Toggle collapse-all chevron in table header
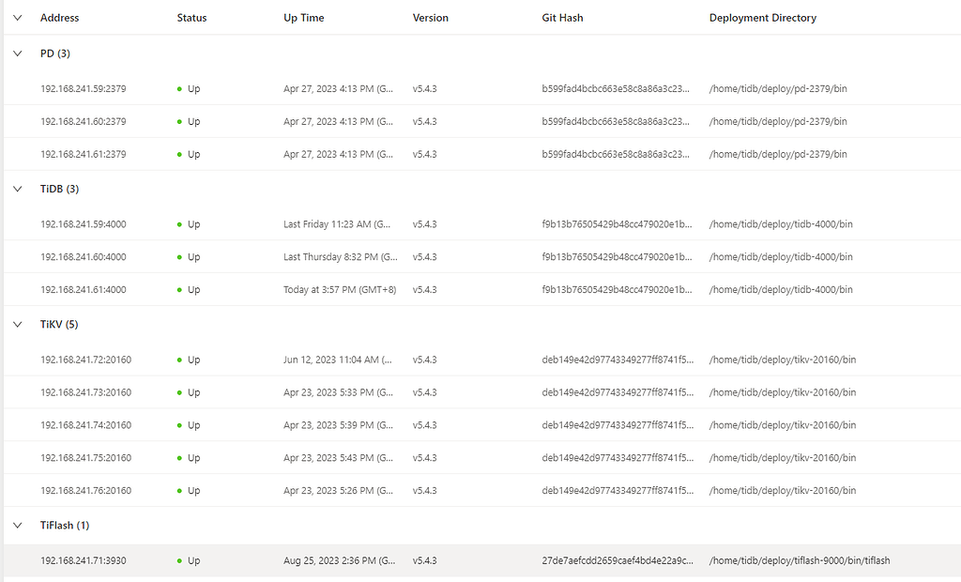The height and width of the screenshot is (582, 961). click(x=17, y=18)
